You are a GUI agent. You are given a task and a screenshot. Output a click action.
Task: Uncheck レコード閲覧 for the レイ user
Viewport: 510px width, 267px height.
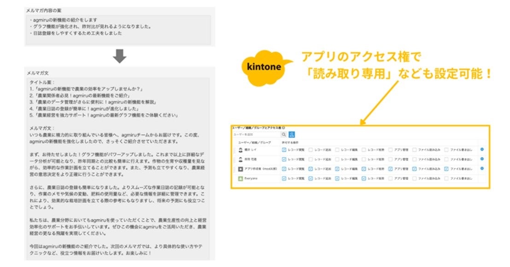[x=284, y=150]
